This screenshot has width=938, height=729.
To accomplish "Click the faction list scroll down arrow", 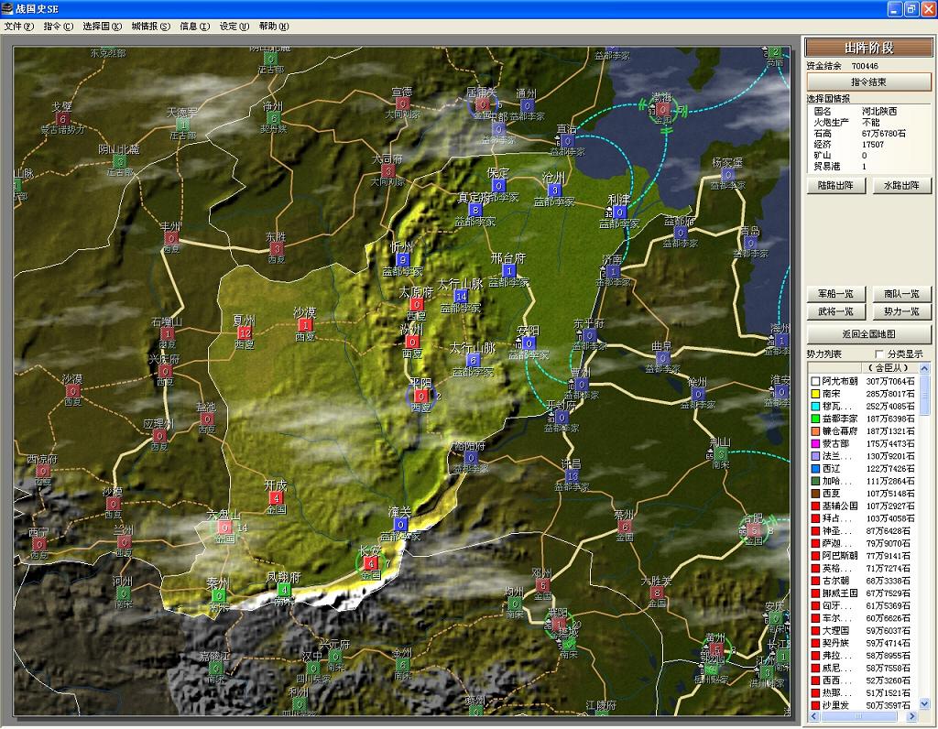I will point(924,704).
